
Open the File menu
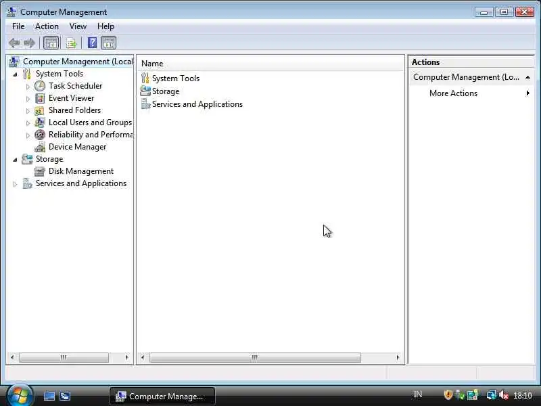coord(18,26)
